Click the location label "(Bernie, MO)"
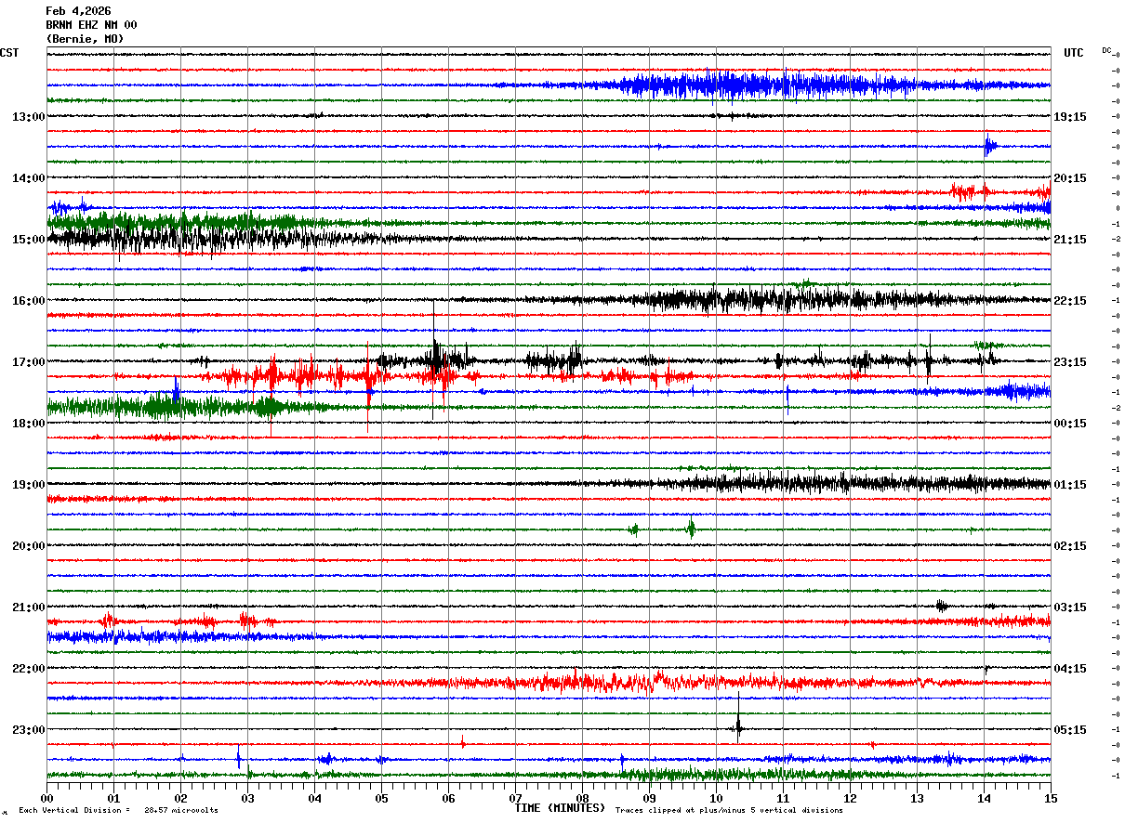 pos(85,39)
